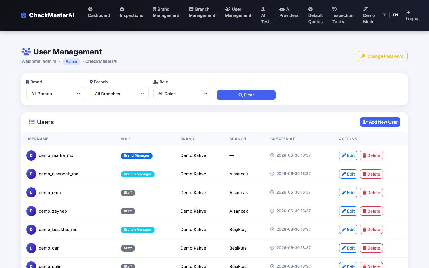Viewport: 429px width, 268px height.
Task: Open the All Branches dropdown
Action: [119, 94]
